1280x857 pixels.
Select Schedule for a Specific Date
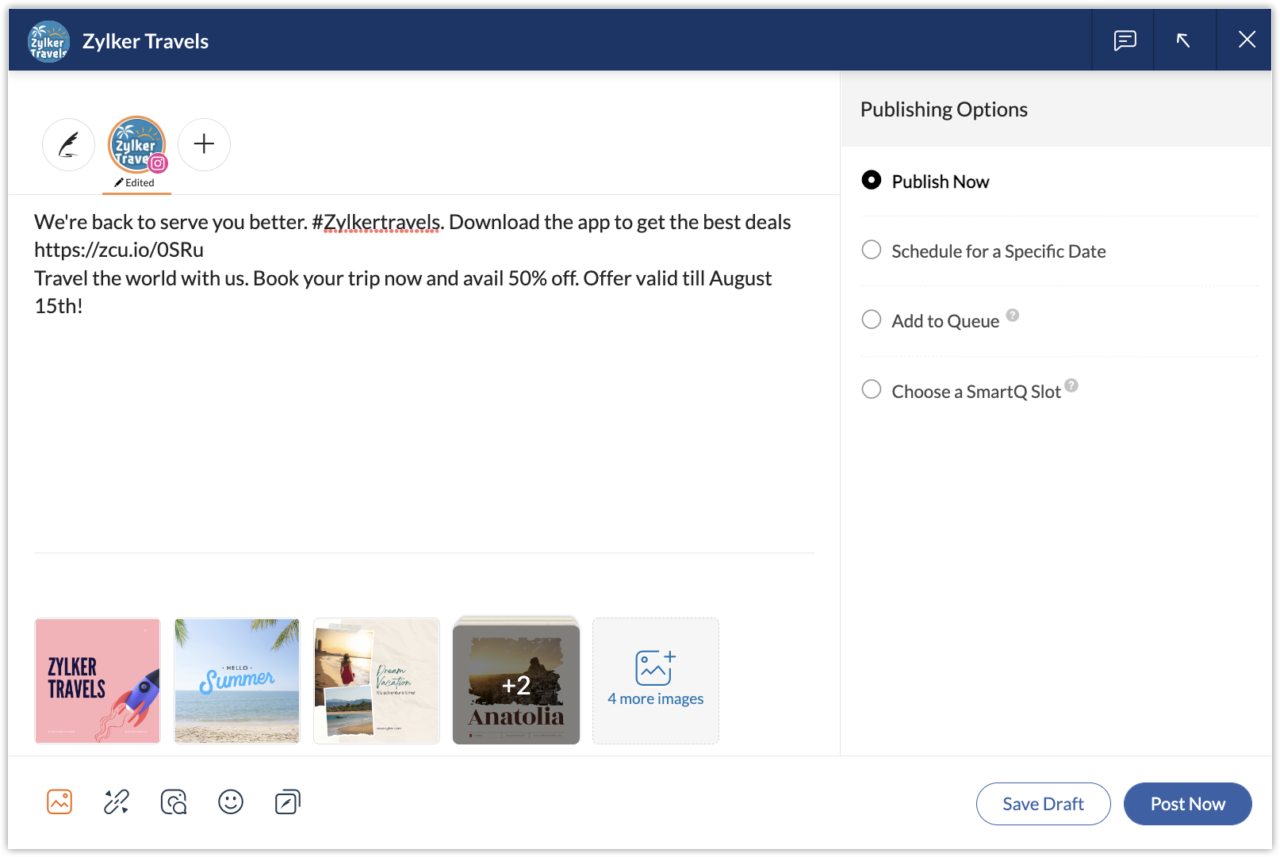click(871, 250)
